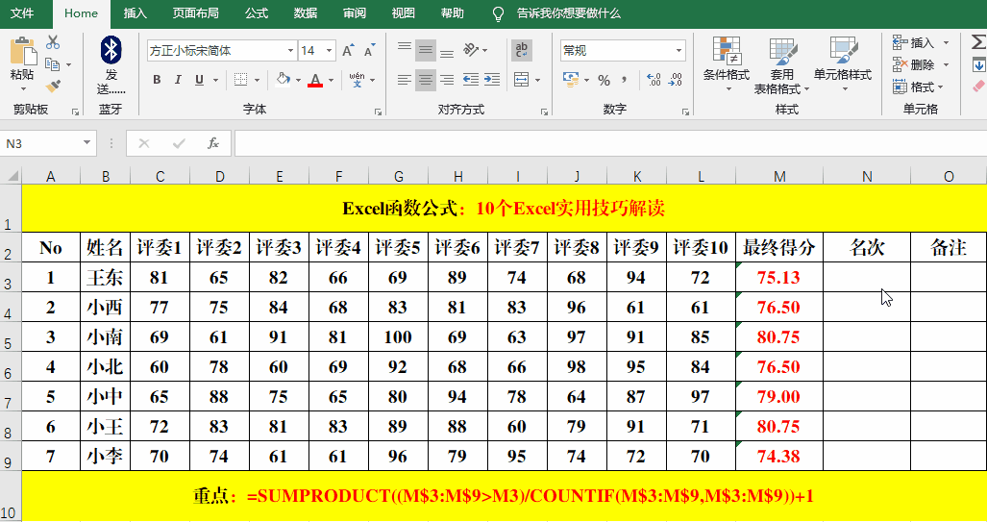Expand the 插入 cells dropdown arrow
987x522 pixels.
(946, 43)
